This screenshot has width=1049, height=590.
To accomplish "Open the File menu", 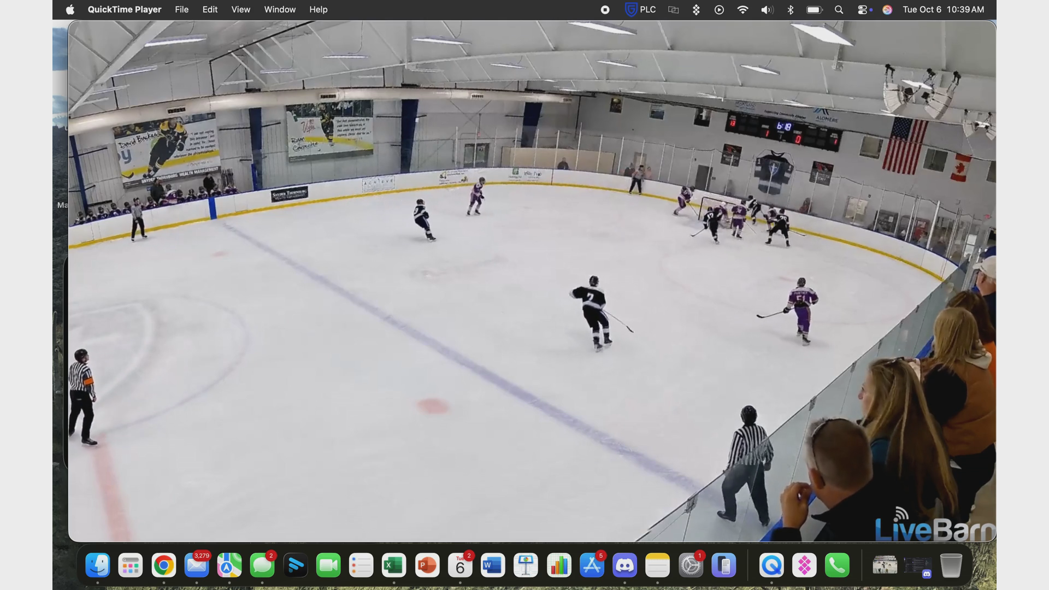I will click(181, 9).
